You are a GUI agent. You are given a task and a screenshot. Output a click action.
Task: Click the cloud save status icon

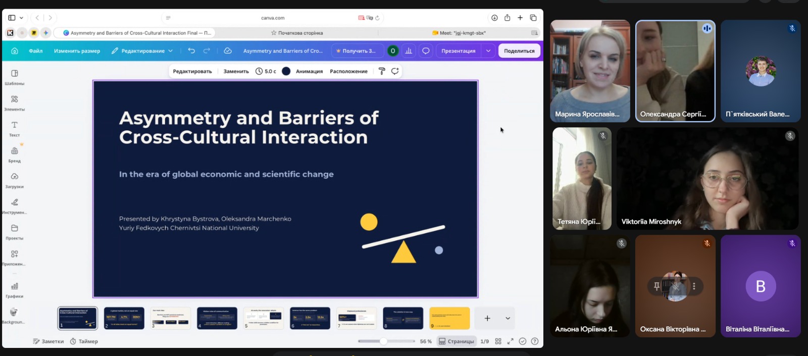[x=228, y=50]
